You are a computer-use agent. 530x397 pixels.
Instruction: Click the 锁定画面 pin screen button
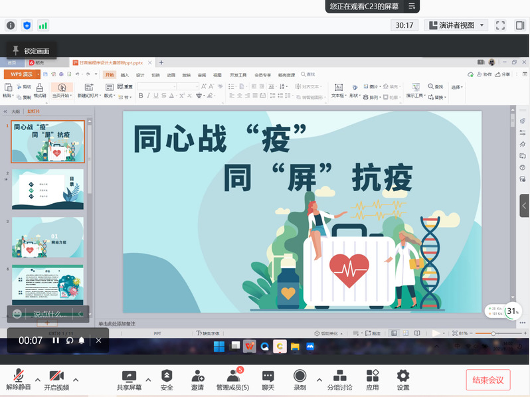click(29, 51)
